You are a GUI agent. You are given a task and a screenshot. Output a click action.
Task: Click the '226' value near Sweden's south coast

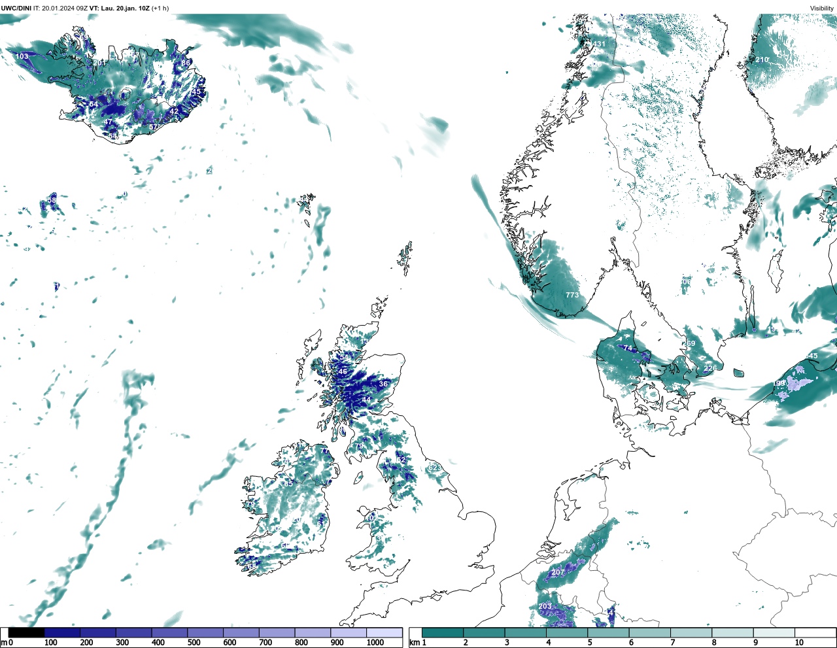[x=710, y=369]
